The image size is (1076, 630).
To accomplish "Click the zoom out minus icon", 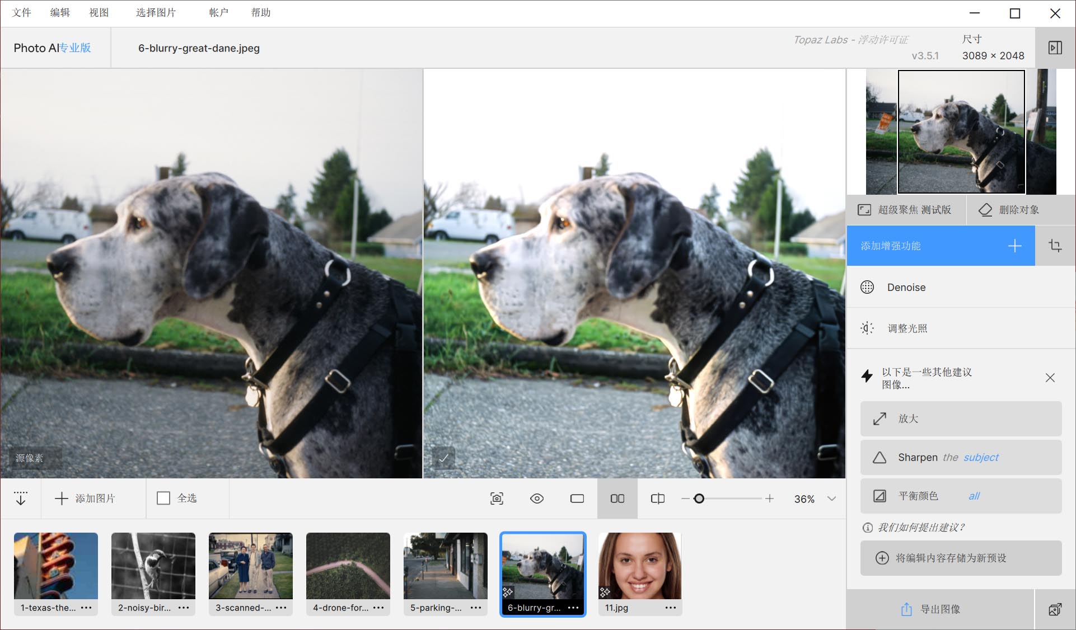I will coord(685,499).
